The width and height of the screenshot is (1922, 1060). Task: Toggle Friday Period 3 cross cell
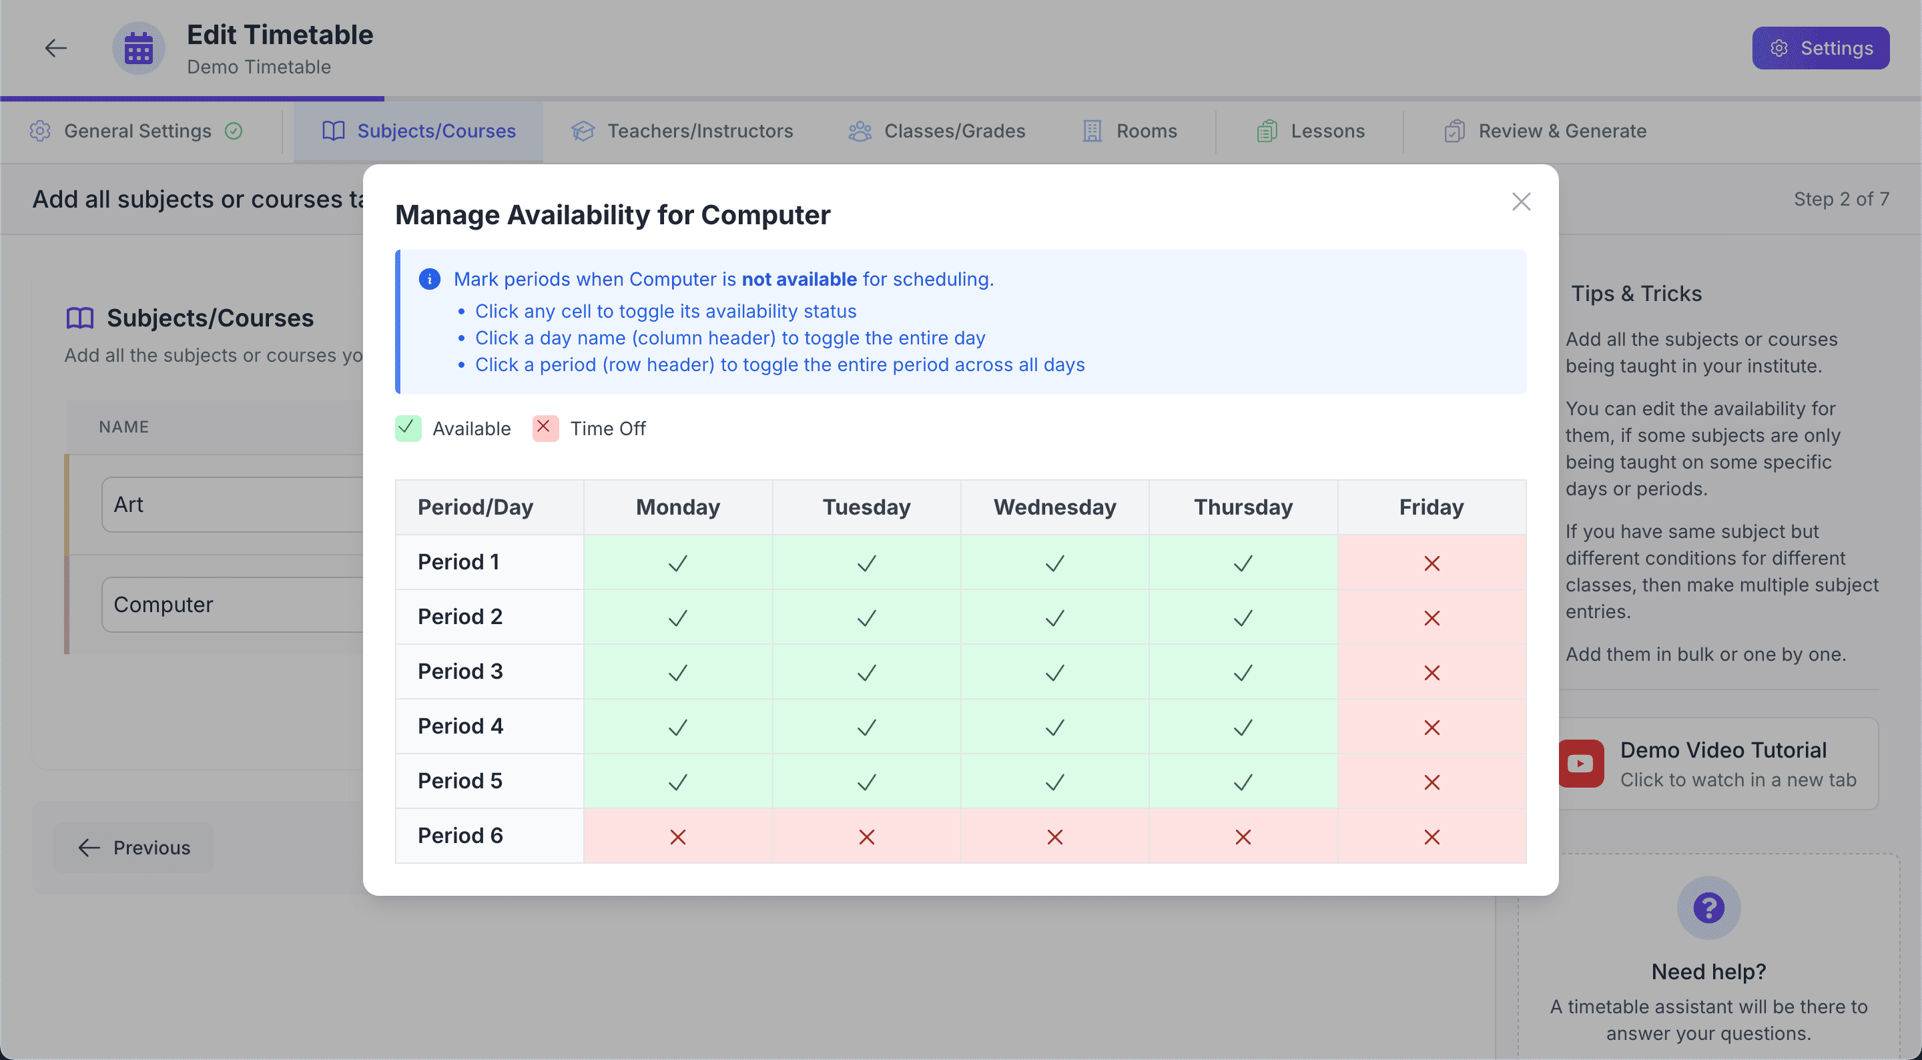pyautogui.click(x=1431, y=671)
